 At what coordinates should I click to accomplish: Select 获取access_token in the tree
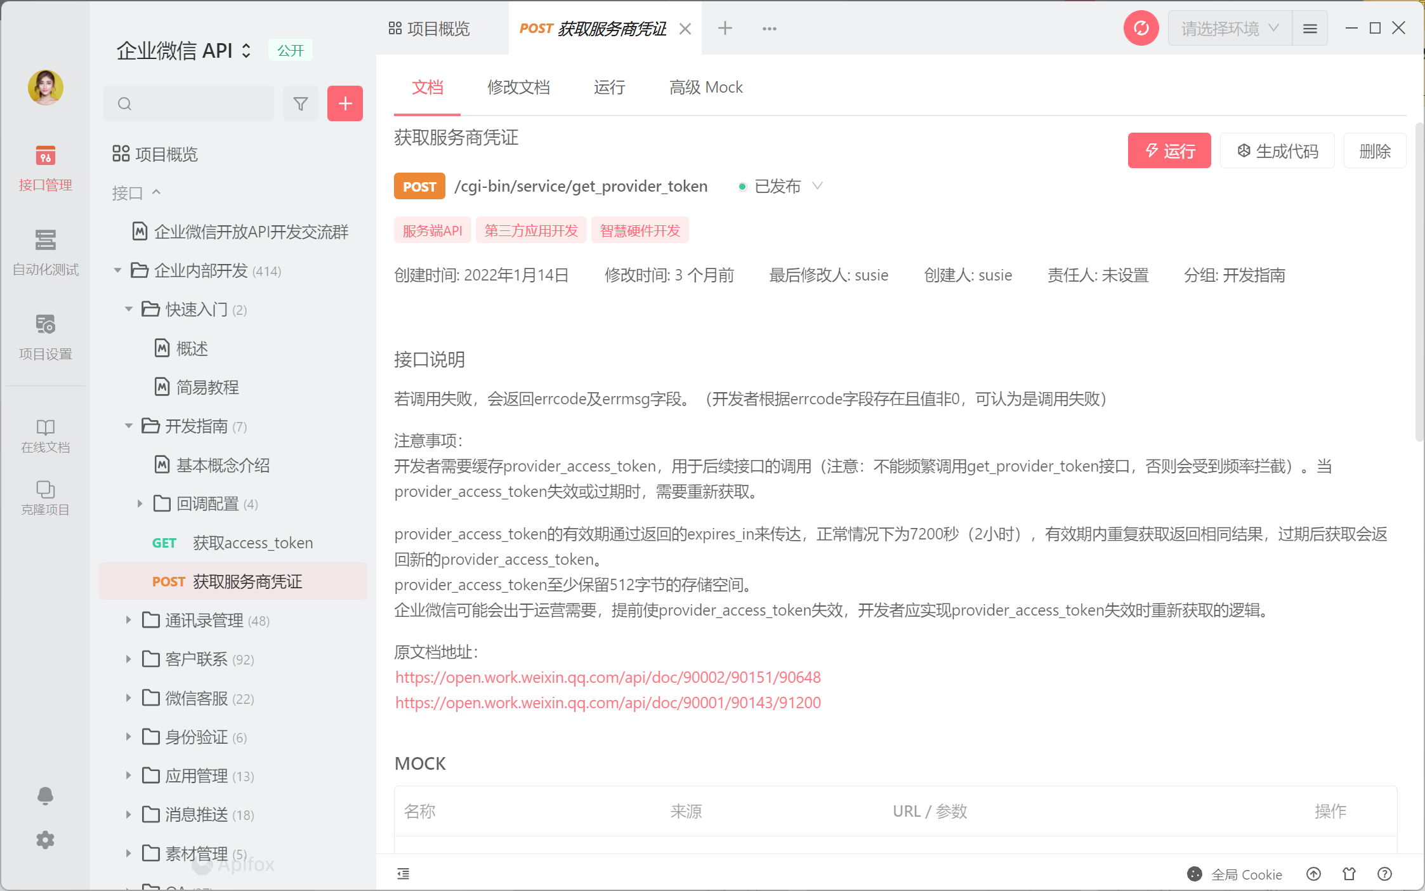tap(252, 543)
